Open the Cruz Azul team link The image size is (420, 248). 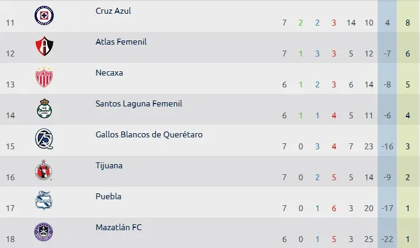(x=113, y=11)
